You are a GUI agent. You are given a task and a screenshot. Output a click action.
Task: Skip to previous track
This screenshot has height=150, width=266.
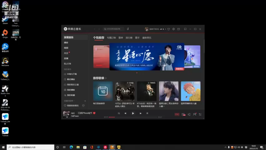pos(125,113)
